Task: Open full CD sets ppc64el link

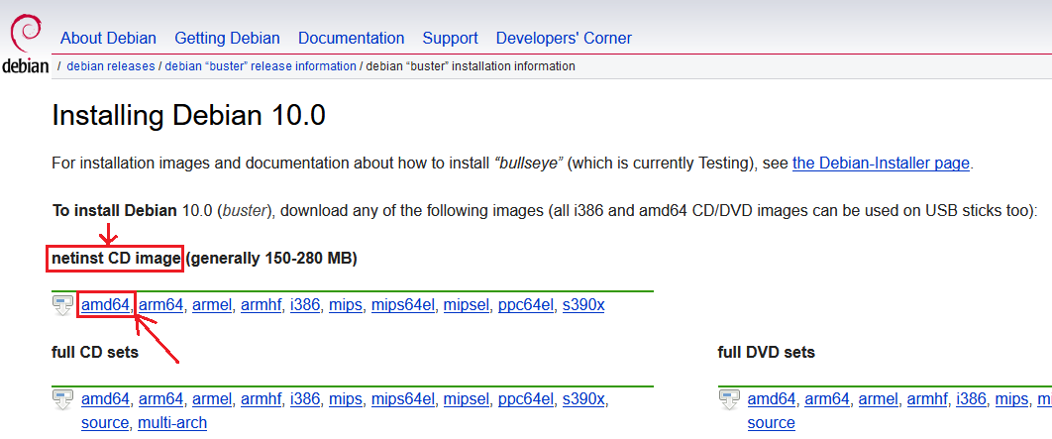Action: (526, 400)
